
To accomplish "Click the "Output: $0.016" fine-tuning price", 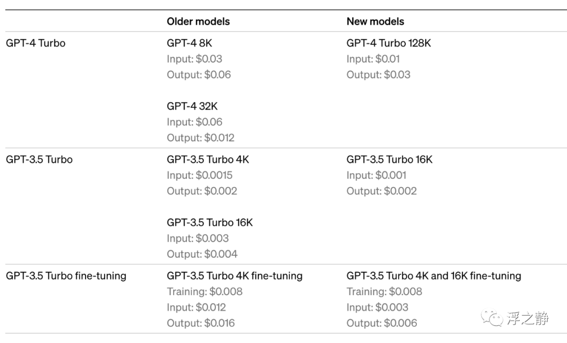I will click(x=201, y=323).
